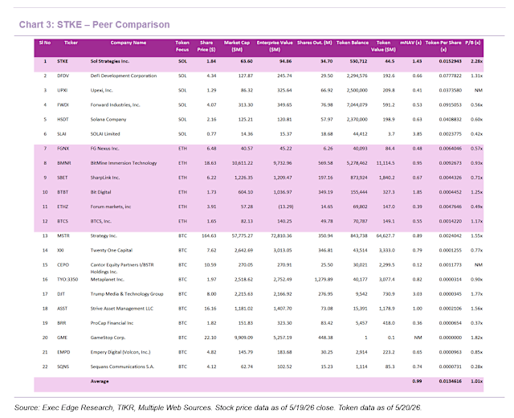Click the Twenty One Capital company name
Screen dimensions: 514x418
[112, 250]
